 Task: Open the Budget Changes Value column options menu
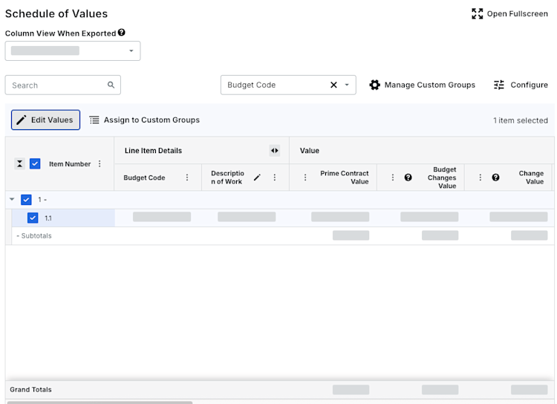tap(393, 177)
